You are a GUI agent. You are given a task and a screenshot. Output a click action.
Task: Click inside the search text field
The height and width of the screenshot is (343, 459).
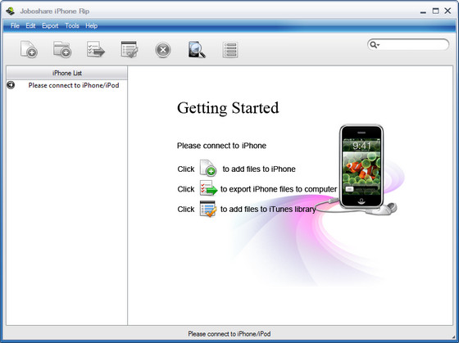pos(414,45)
